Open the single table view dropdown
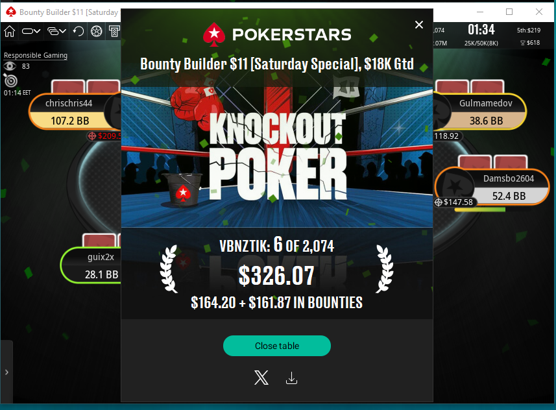 pyautogui.click(x=31, y=31)
